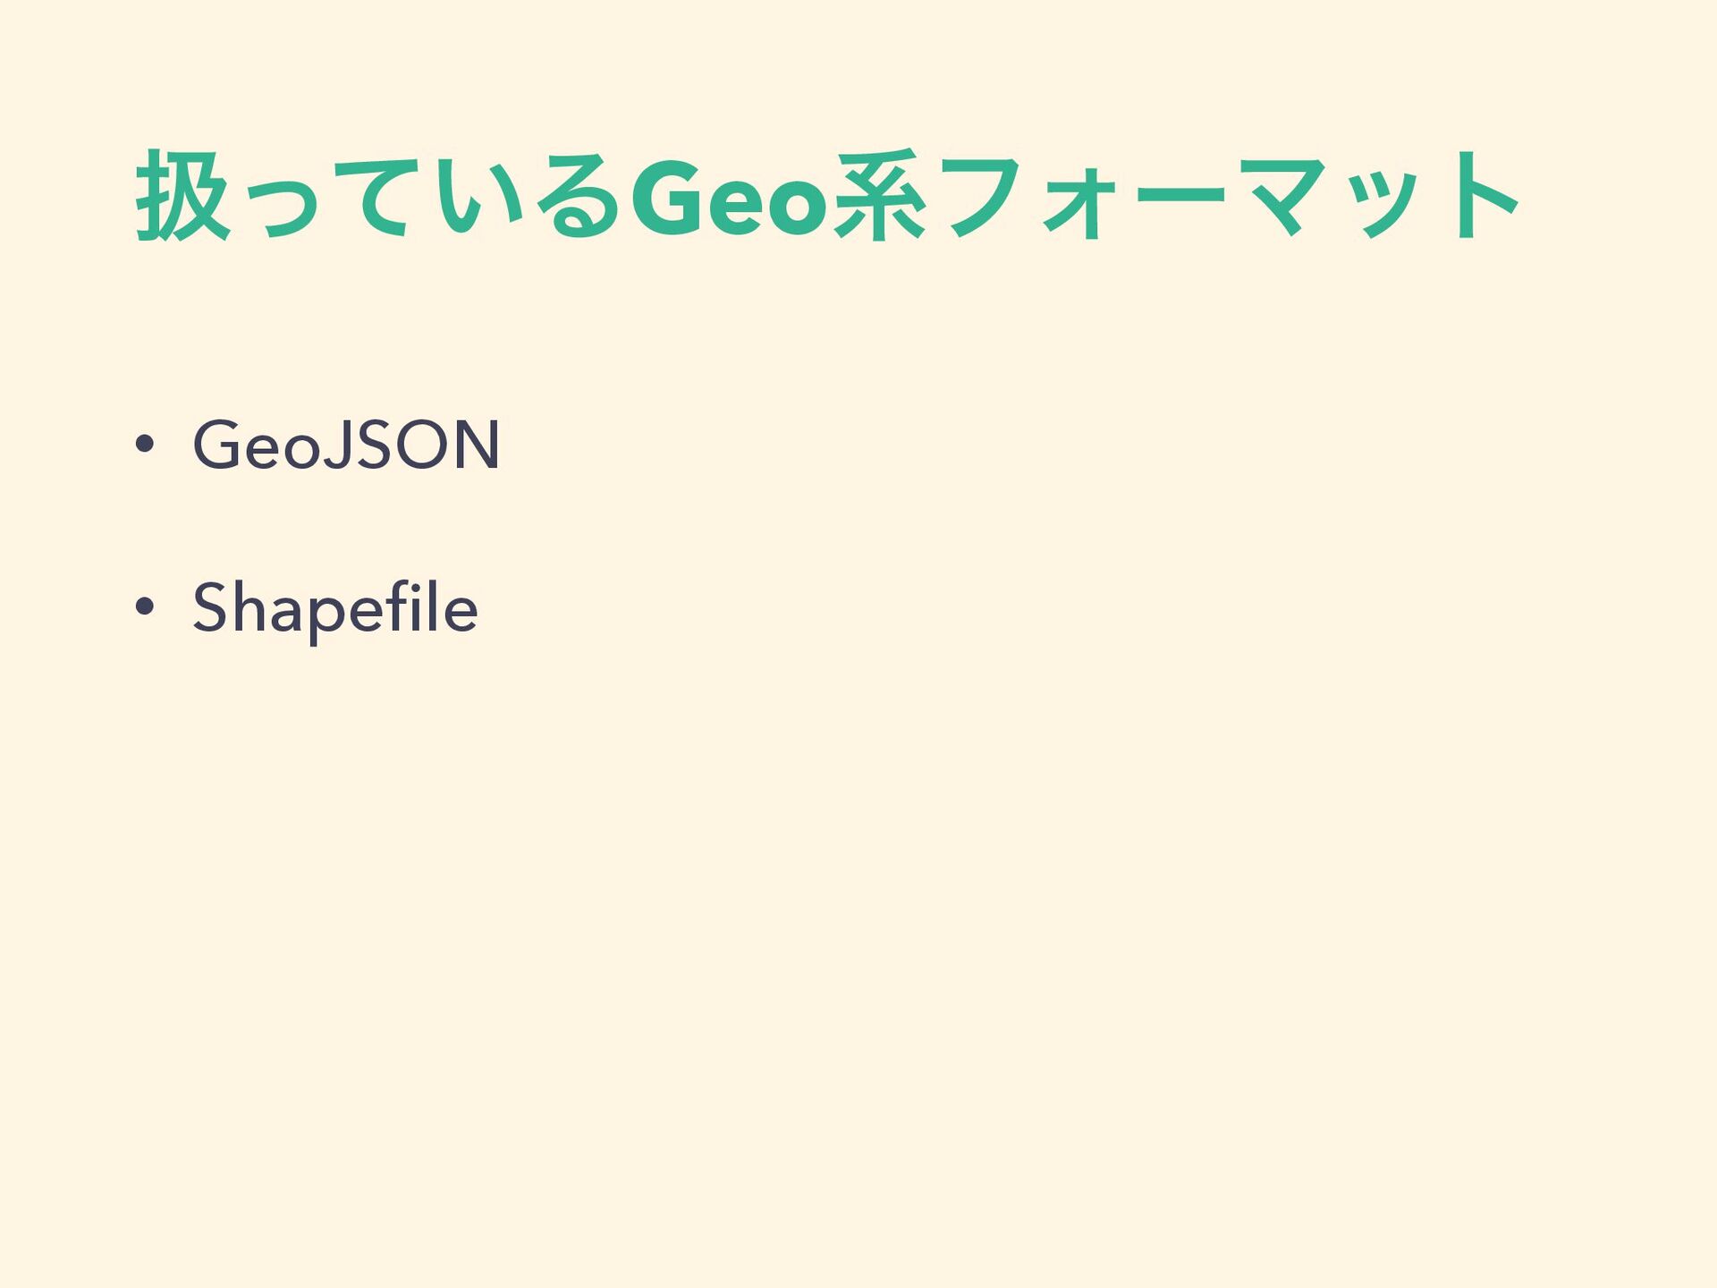Click the letter J in GeoJSON
The image size is (1717, 1288).
click(335, 445)
